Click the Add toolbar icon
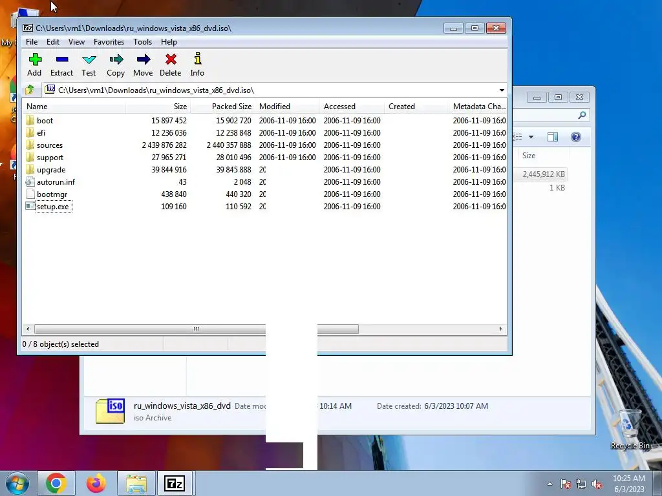The image size is (662, 496). pyautogui.click(x=35, y=59)
